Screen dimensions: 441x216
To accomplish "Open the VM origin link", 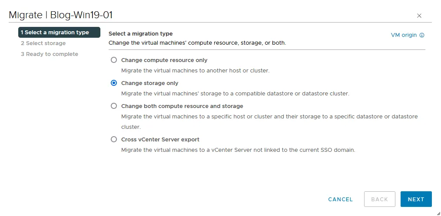I will [x=404, y=35].
